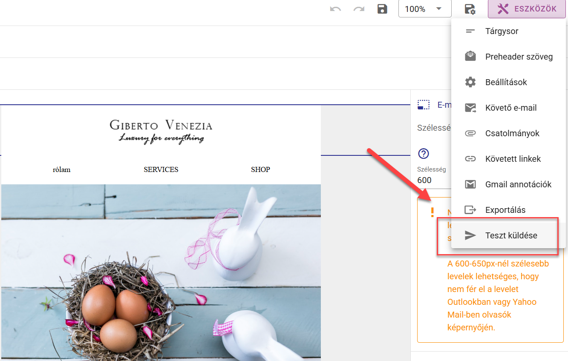The width and height of the screenshot is (568, 361).
Task: Open the save settings icon with gear
Action: coord(470,9)
